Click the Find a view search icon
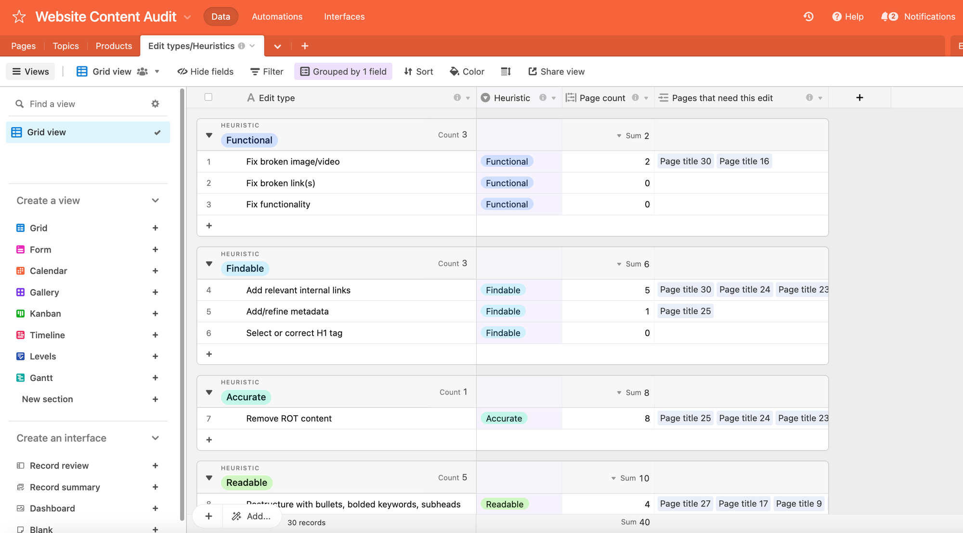The image size is (963, 533). (x=19, y=104)
